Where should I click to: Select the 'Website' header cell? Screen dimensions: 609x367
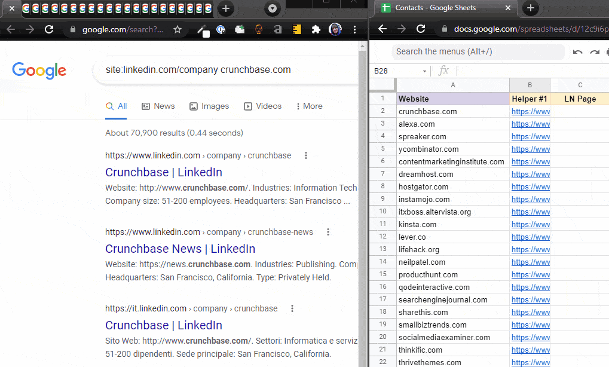tap(453, 99)
